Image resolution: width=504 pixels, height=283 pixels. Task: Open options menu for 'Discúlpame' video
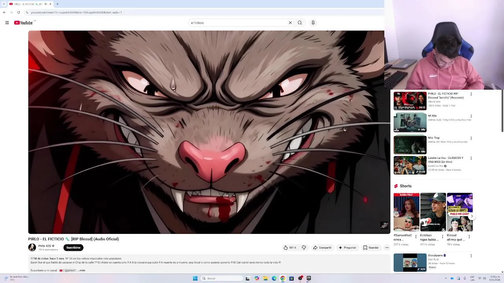[x=471, y=256]
